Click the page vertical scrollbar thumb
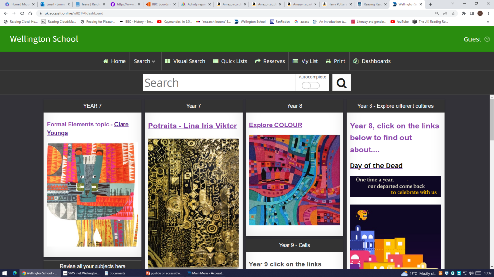Screen dimensions: 494x277 (492, 119)
